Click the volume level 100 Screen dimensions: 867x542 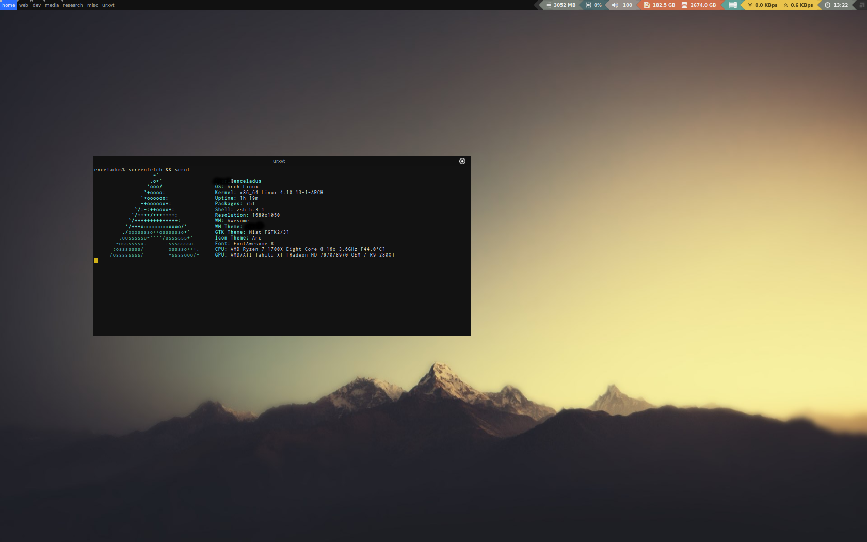pyautogui.click(x=628, y=5)
